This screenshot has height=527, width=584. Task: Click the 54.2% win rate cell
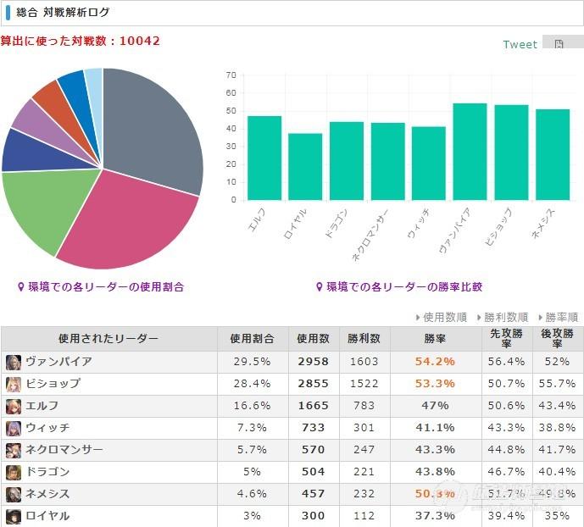(x=435, y=362)
